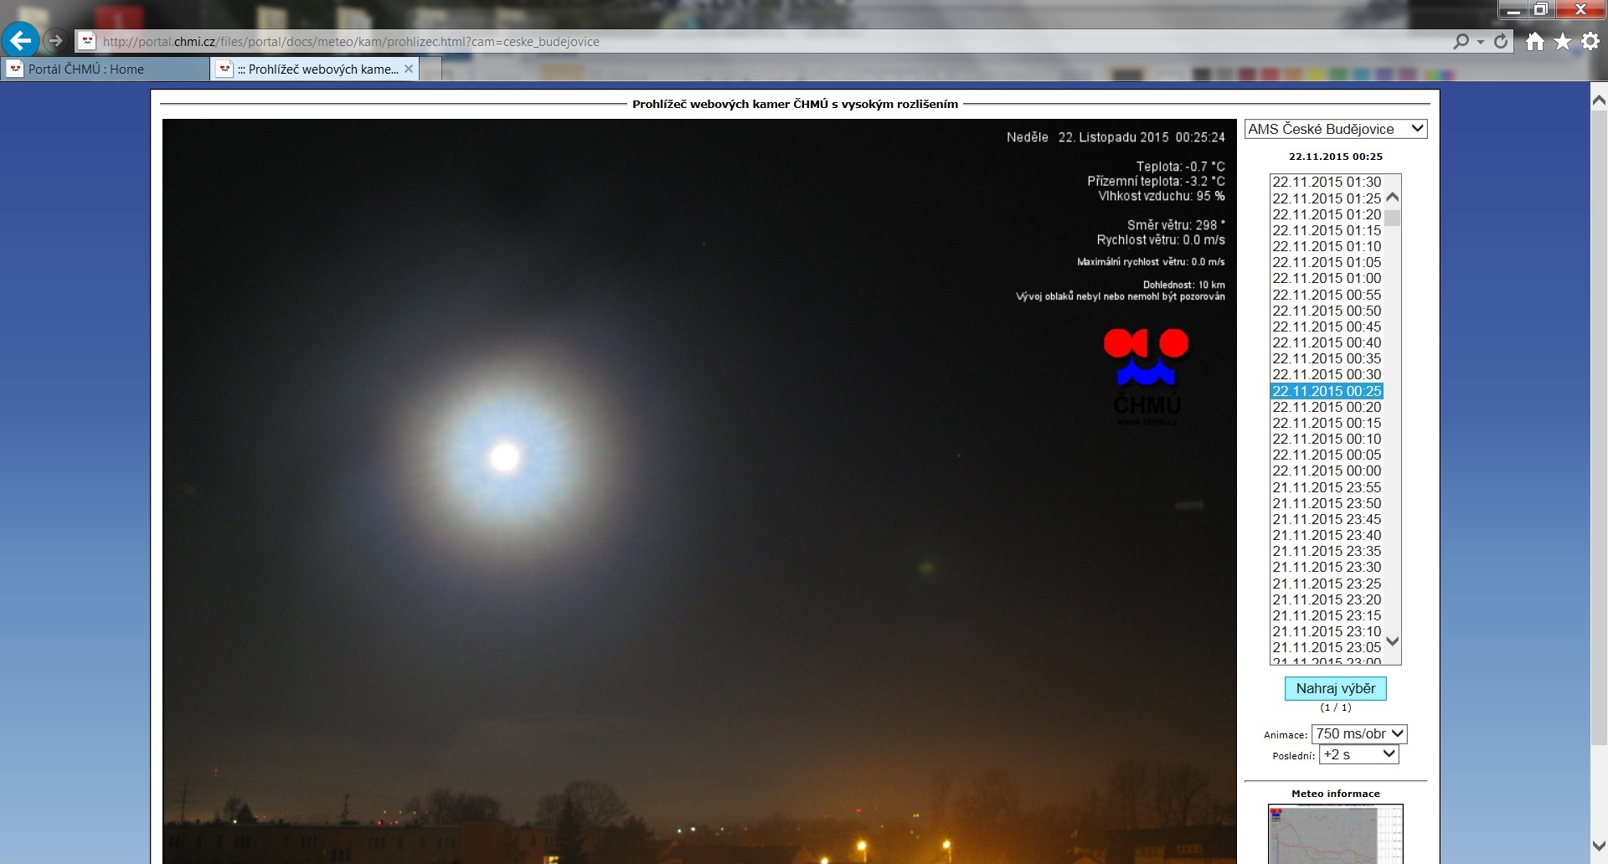Click the browser Back arrow button

(20, 40)
